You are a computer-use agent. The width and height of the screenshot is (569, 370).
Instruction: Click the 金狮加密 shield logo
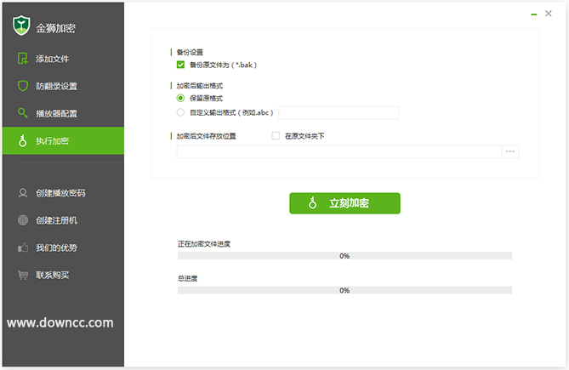[x=21, y=26]
